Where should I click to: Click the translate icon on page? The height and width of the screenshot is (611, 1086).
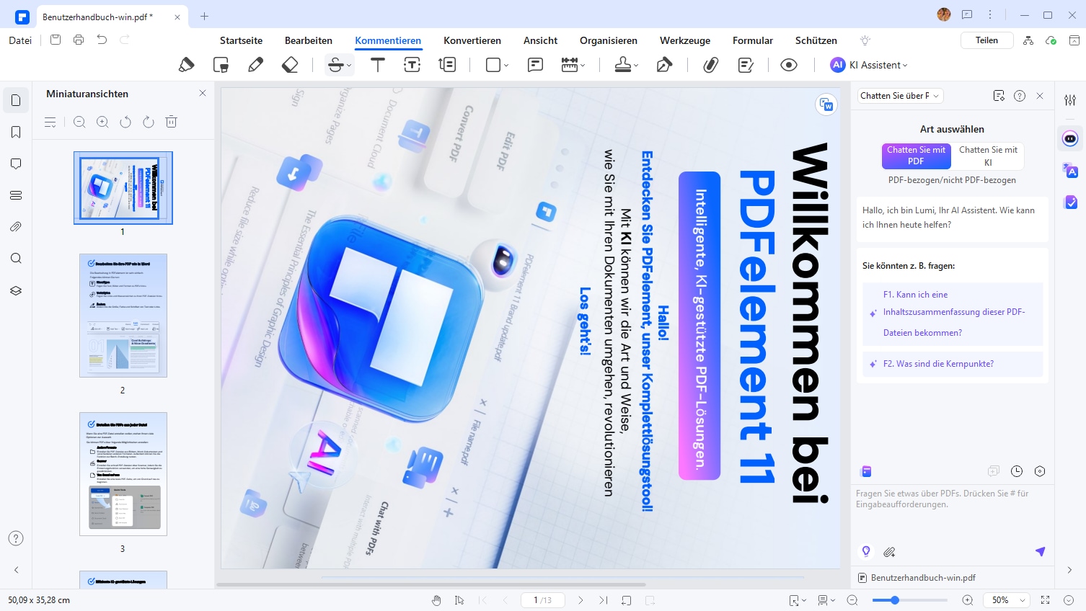click(826, 104)
